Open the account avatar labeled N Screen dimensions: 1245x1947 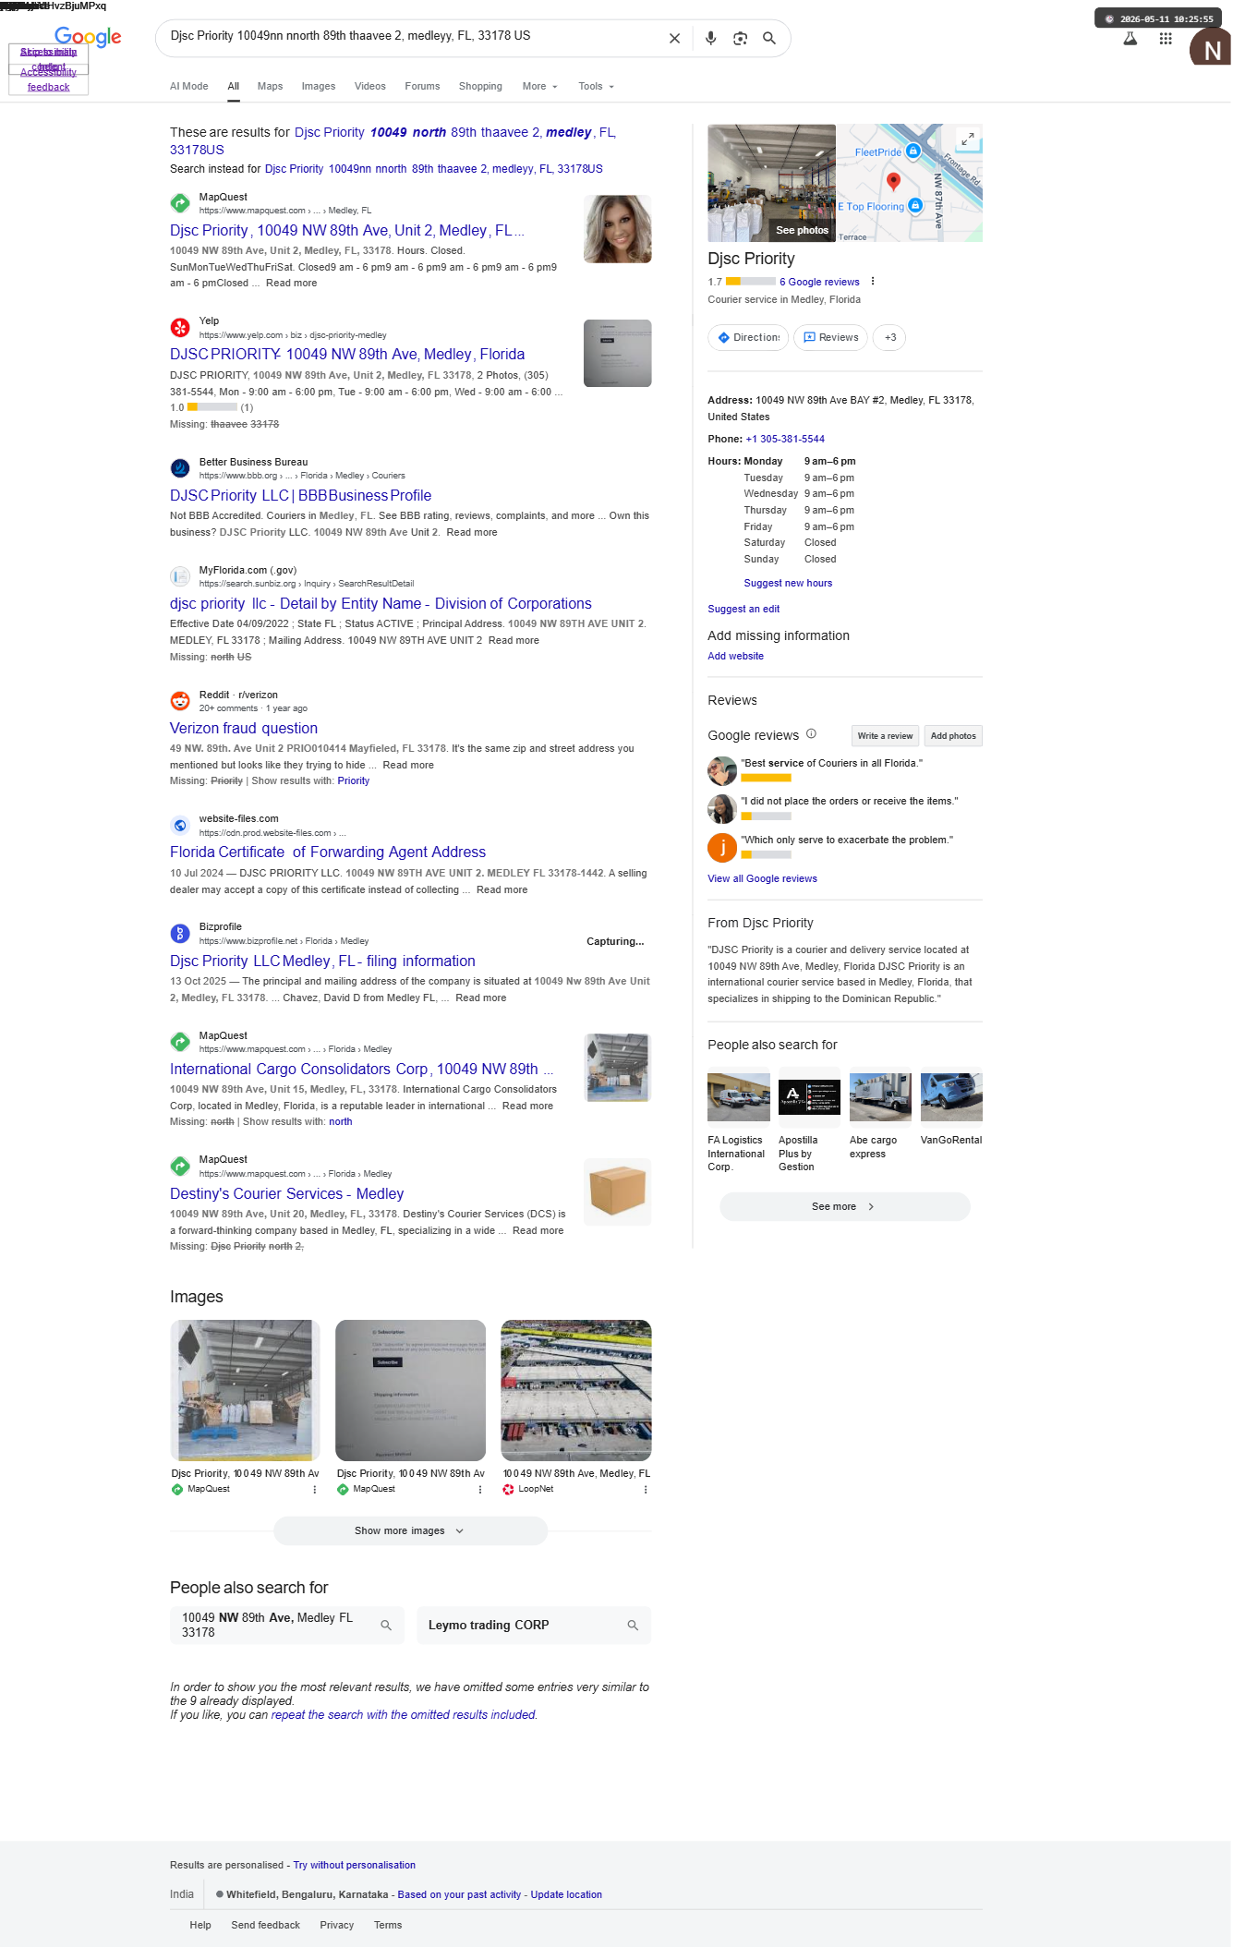click(1210, 48)
